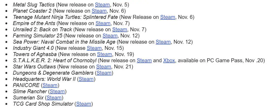This screenshot has width=272, height=110.
Task: Click the Xbox link for S.T.A.L.K.E.R. 2
Action: 169,60
